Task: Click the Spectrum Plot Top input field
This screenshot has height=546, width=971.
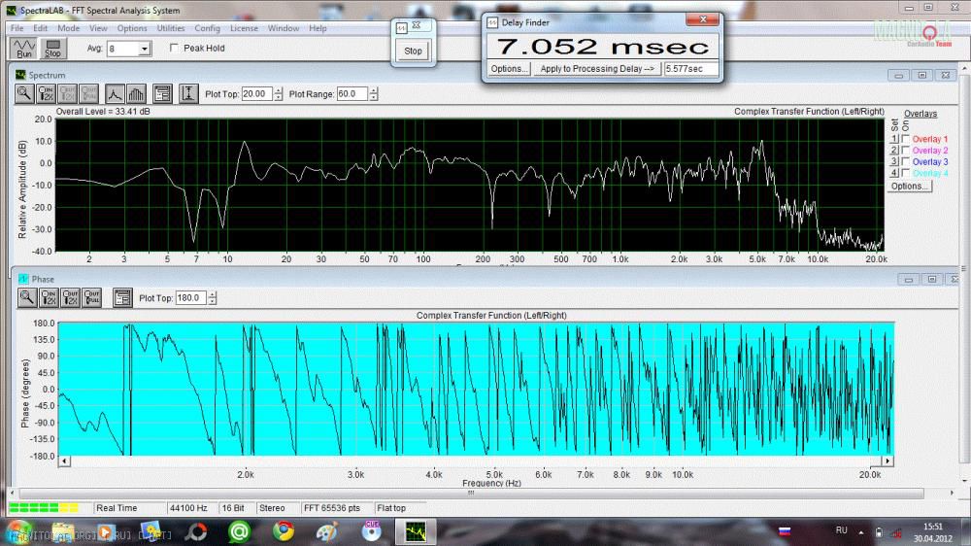Action: click(x=257, y=93)
